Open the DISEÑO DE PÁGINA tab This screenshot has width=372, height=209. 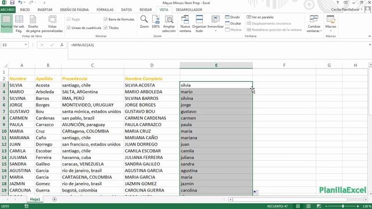pyautogui.click(x=74, y=10)
